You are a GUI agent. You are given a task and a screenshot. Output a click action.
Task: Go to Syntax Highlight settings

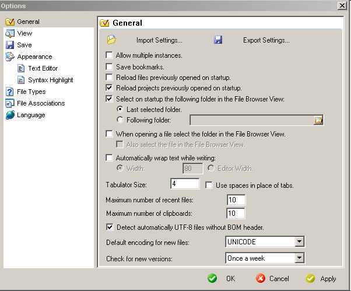pyautogui.click(x=50, y=80)
